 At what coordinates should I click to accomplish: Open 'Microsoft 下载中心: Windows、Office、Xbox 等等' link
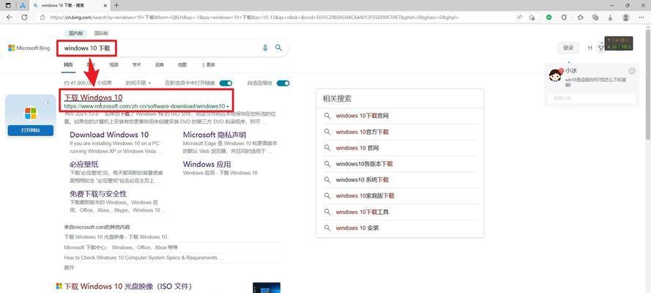click(121, 248)
